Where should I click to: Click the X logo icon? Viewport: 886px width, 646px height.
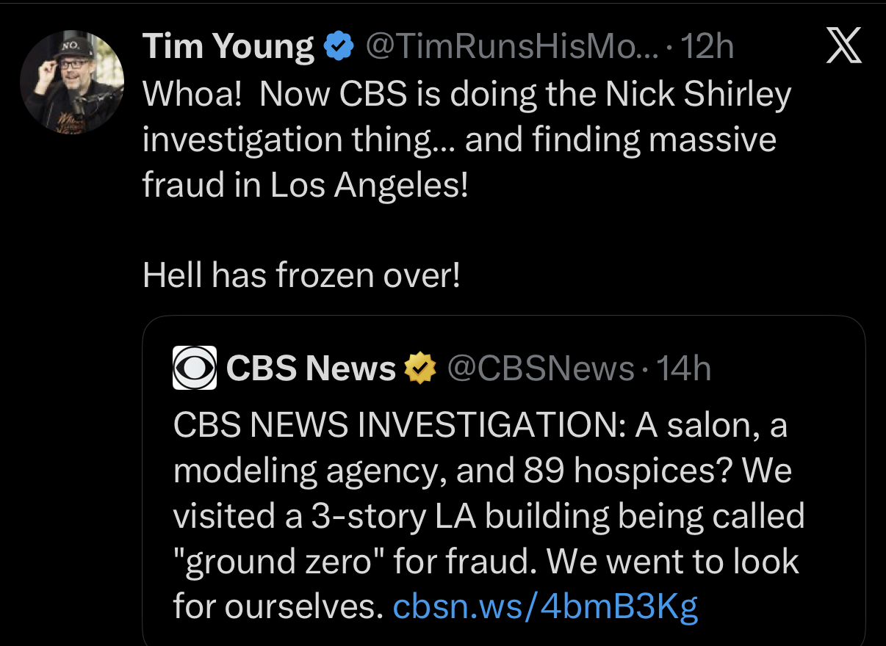(843, 48)
